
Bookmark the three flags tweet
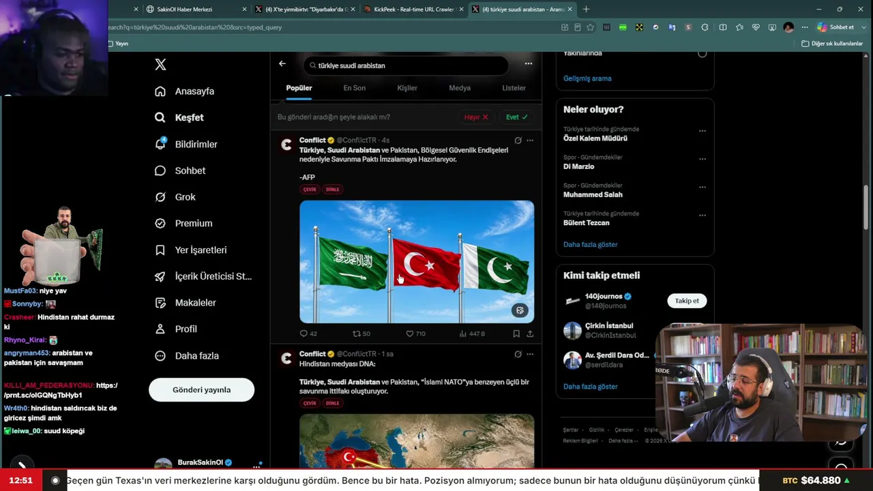coord(516,333)
